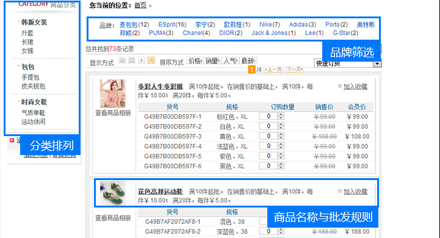The height and width of the screenshot is (238, 440).
Task: Click quantity field for G49B7B00DB597F-6
Action: tap(269, 165)
